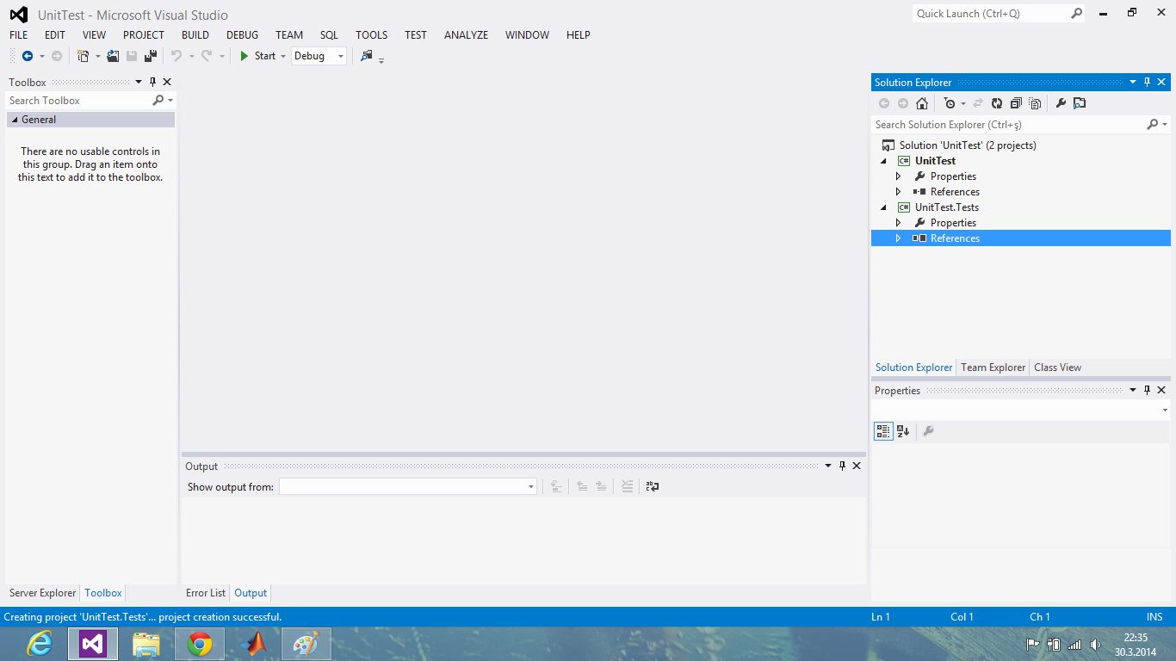Click the Start debugging button
Screen dimensions: 1176x661
(257, 56)
